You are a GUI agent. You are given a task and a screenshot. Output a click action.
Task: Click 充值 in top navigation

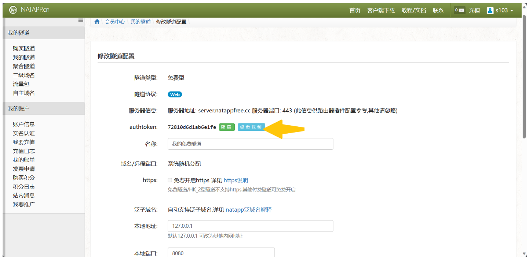474,10
